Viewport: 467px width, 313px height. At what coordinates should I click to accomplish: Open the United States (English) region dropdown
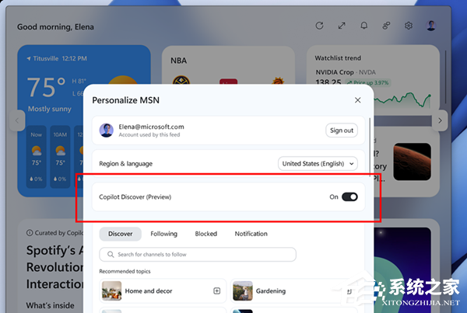(x=318, y=163)
